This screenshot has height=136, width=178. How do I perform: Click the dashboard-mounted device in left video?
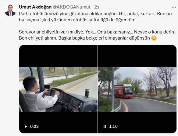(x=87, y=93)
